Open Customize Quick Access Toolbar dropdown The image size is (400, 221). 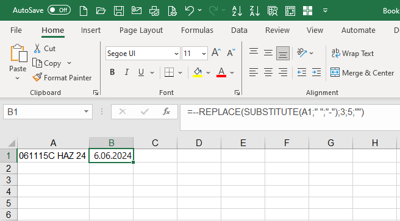325,10
